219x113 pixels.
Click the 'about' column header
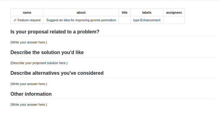click(81, 12)
